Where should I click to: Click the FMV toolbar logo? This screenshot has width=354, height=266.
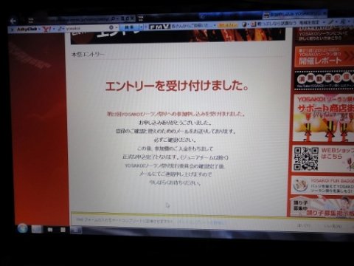pos(159,27)
